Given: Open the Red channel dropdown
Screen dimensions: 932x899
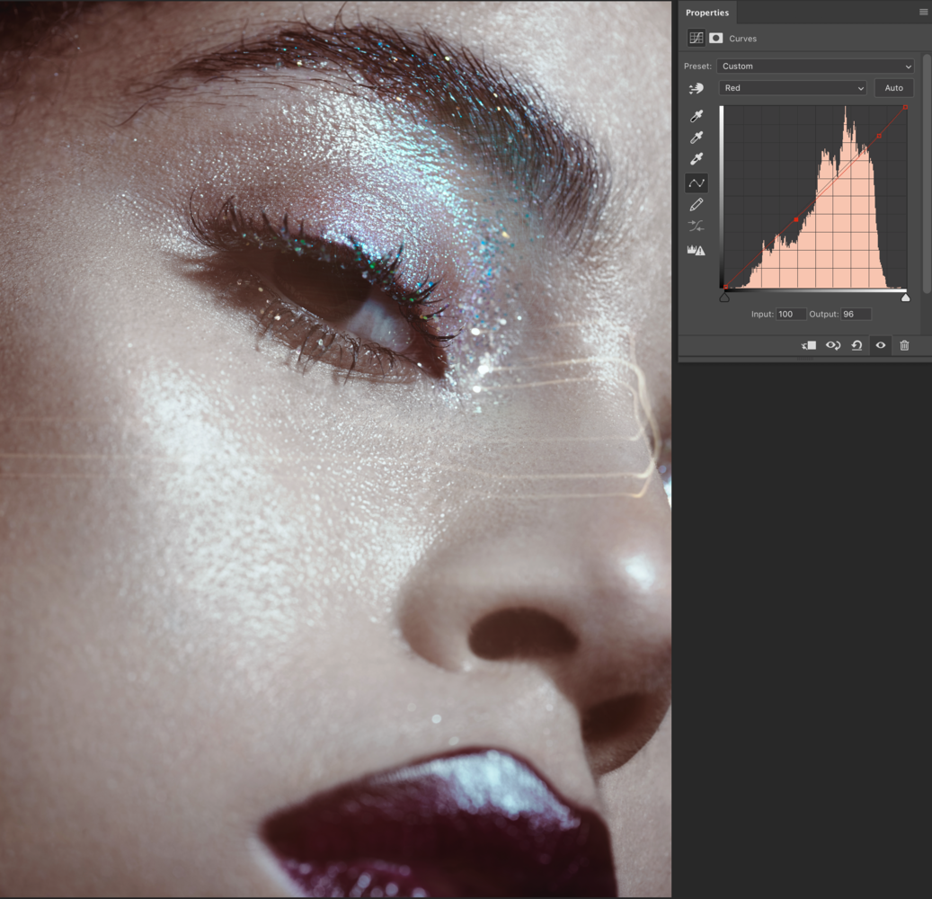Looking at the screenshot, I should tap(792, 87).
